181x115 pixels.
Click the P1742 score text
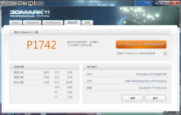(42, 45)
